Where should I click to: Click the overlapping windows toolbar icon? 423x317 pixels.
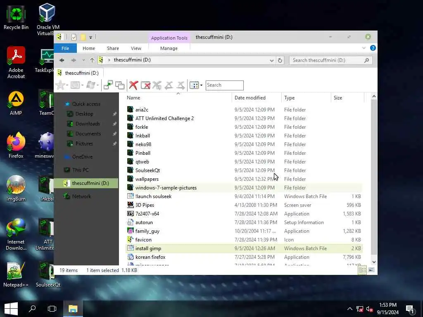120,85
